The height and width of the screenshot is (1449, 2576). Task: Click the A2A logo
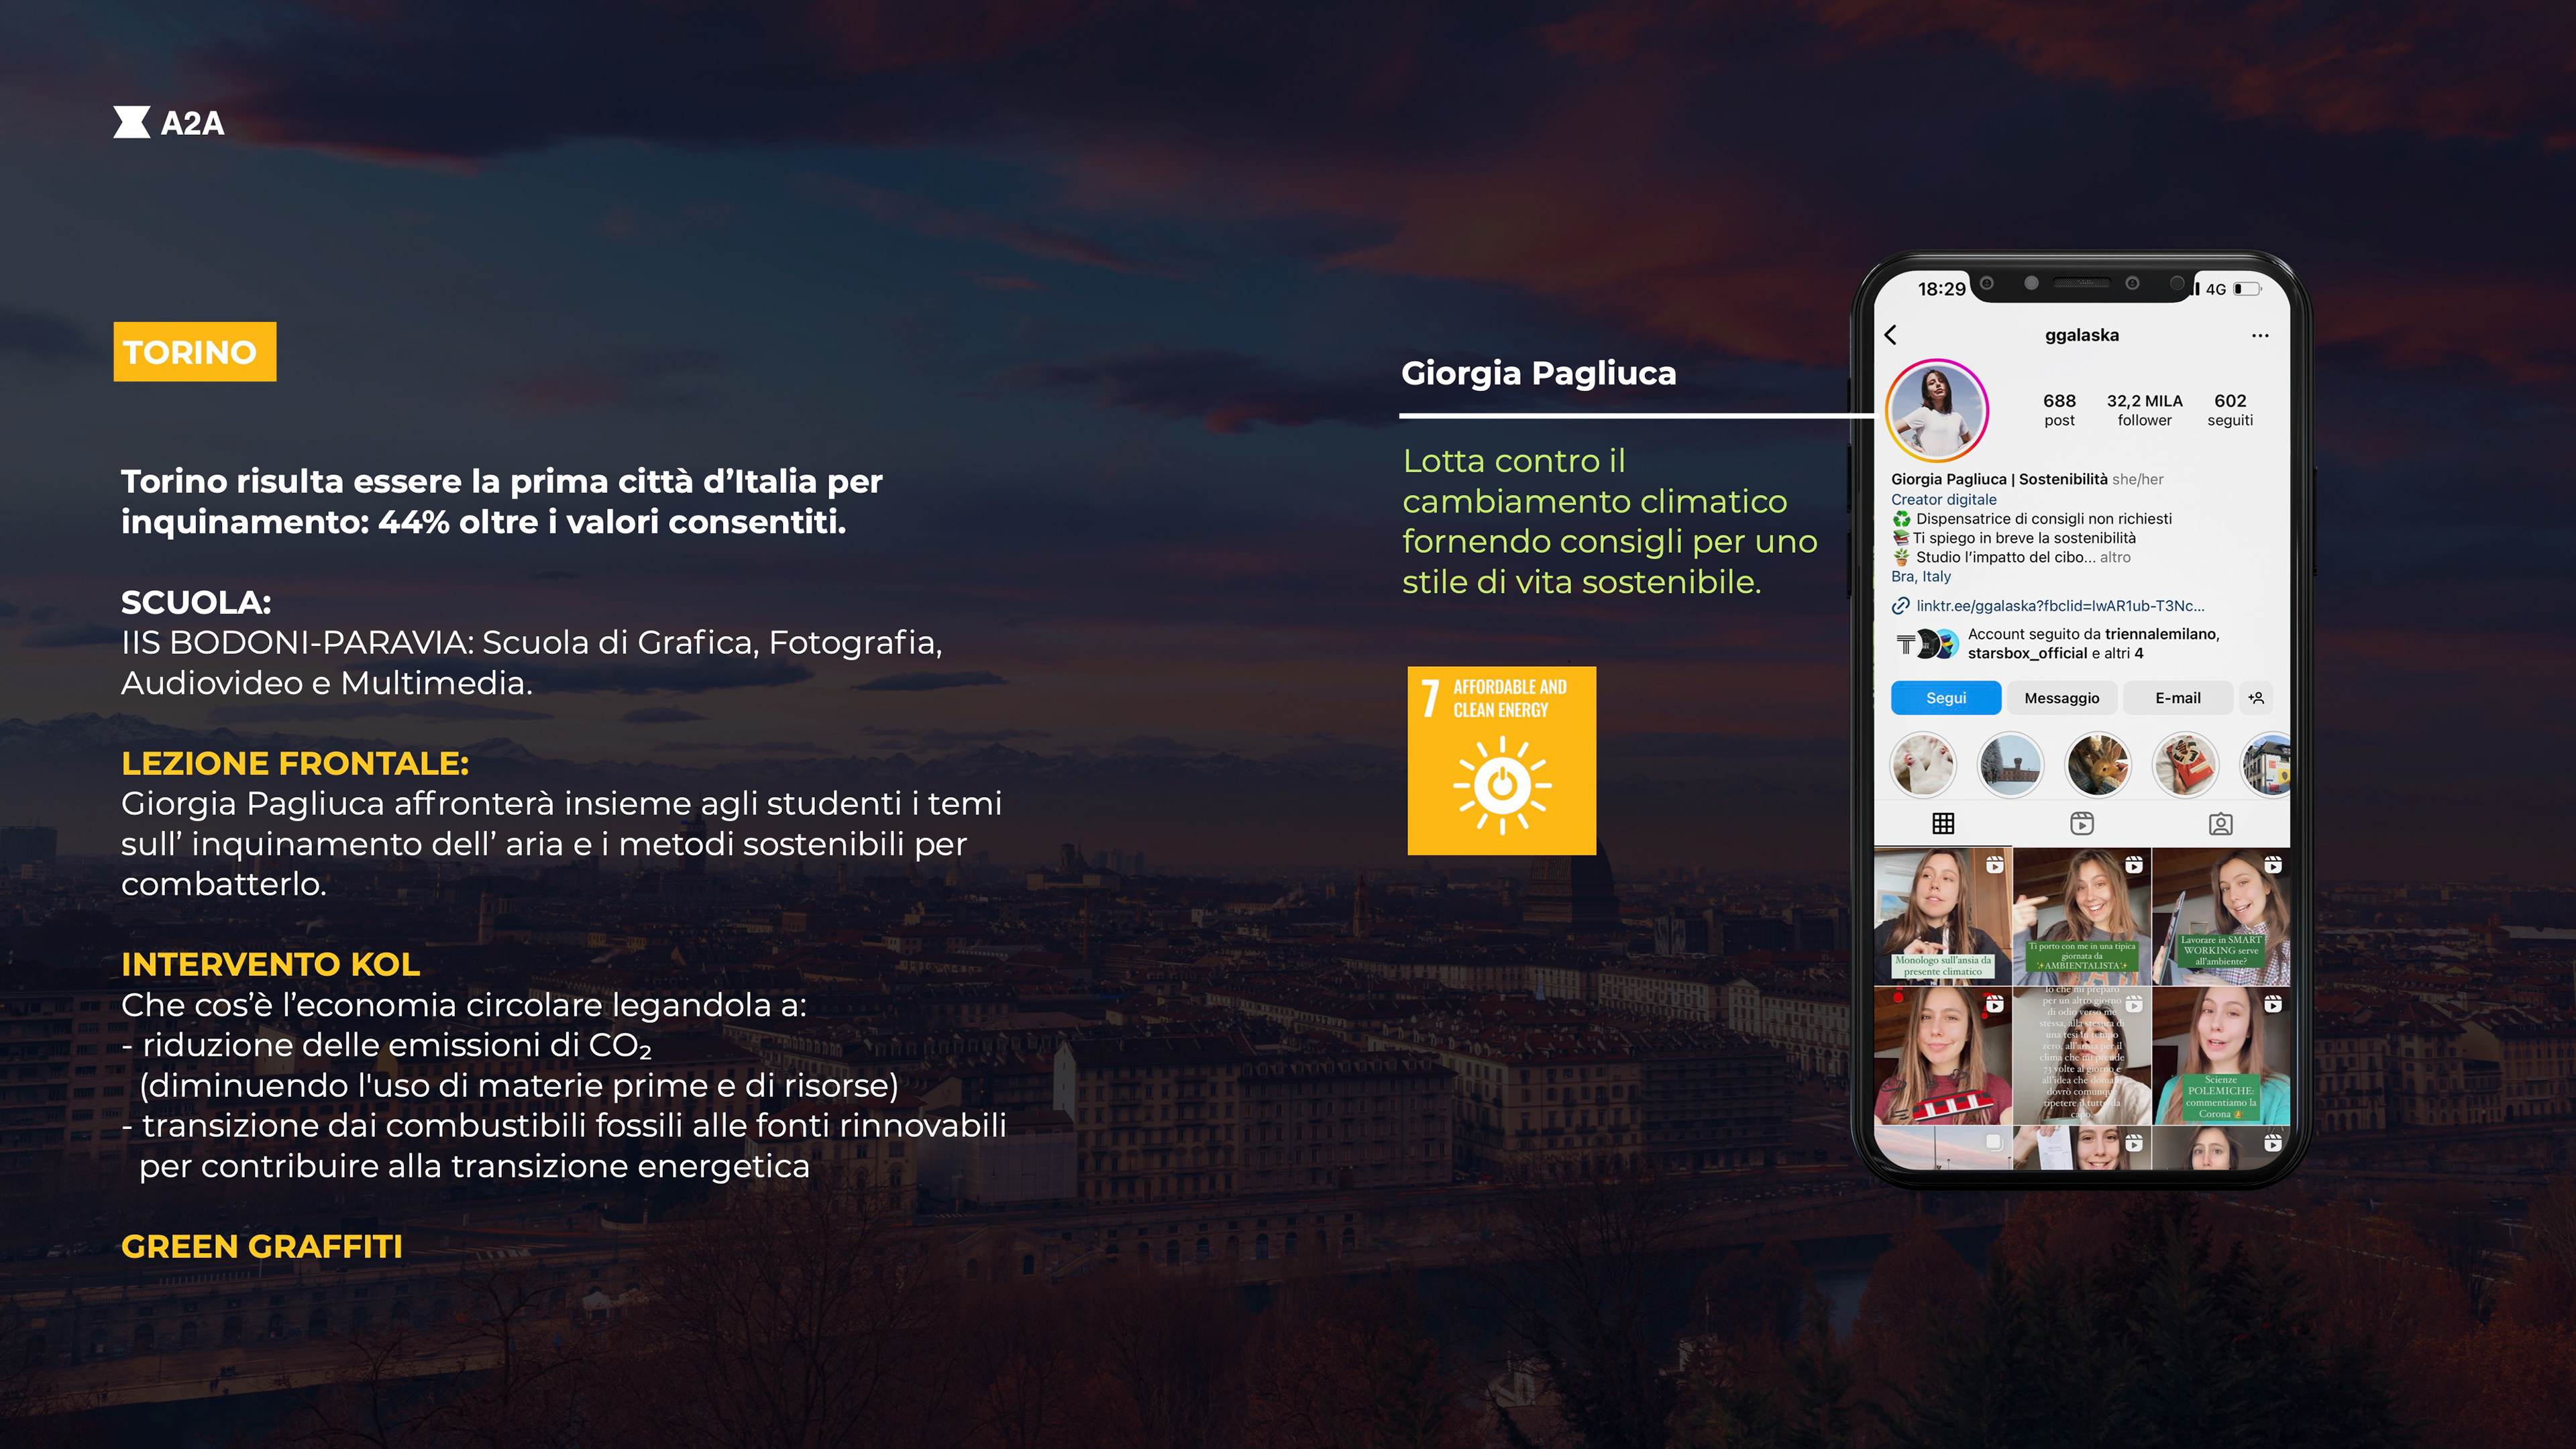pos(169,123)
